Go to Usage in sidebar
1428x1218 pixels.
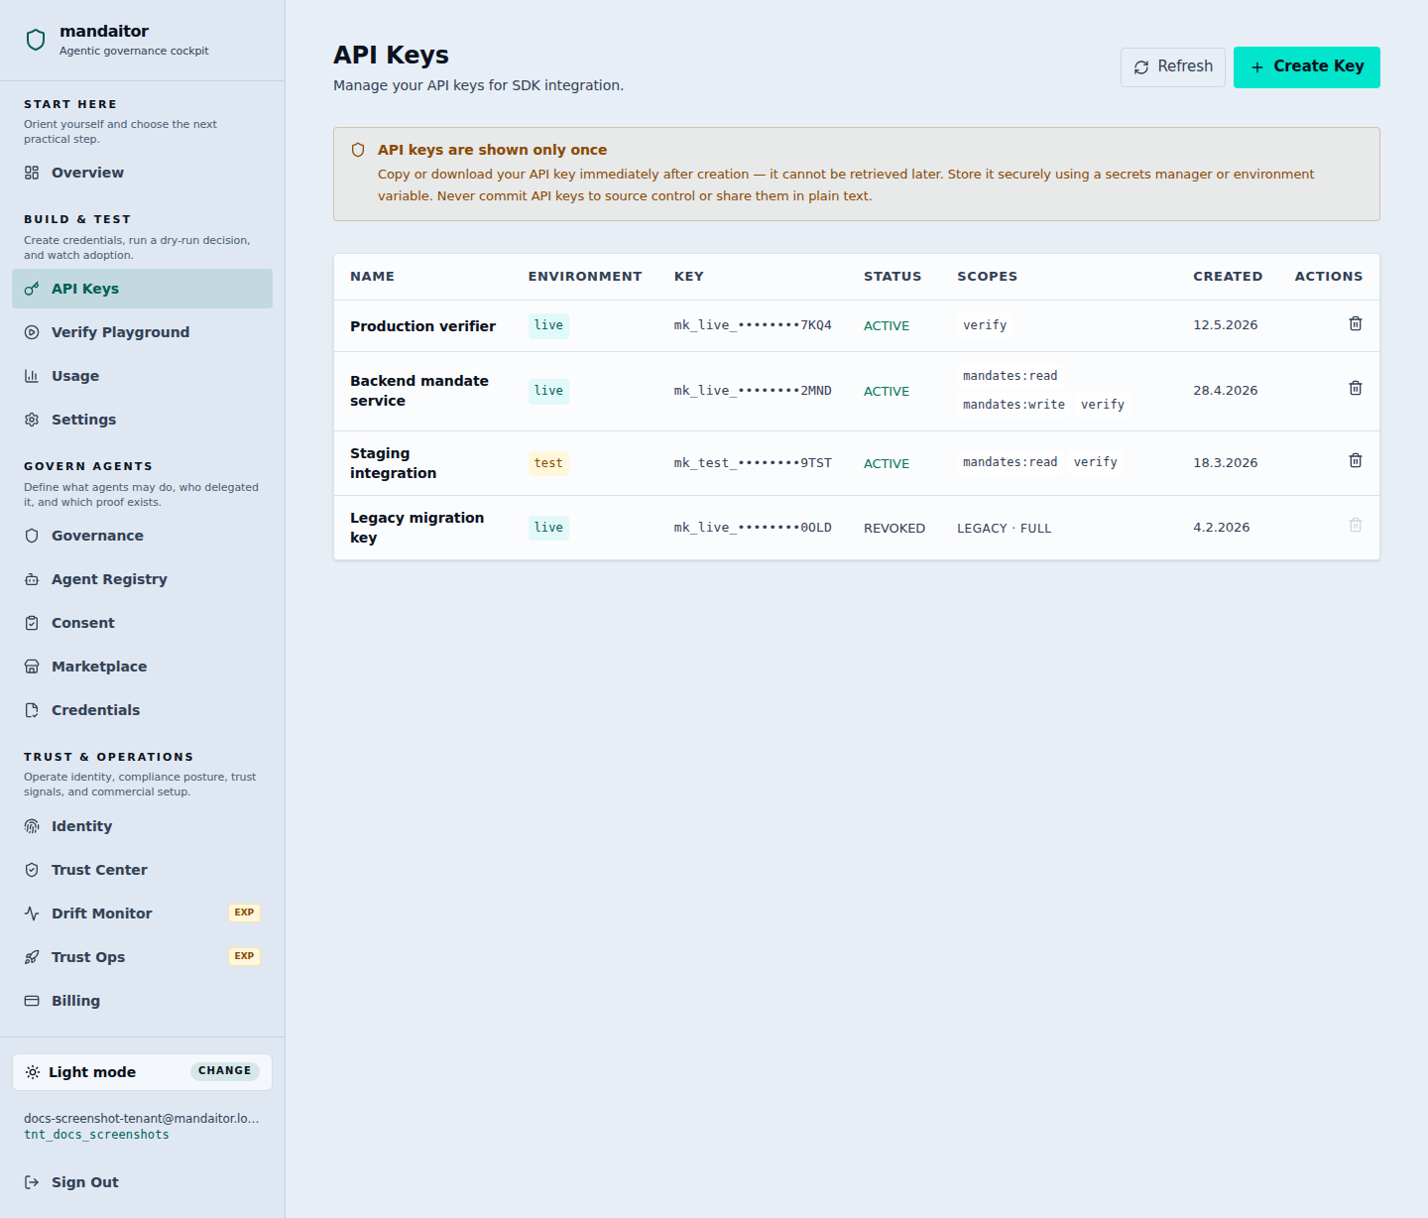coord(142,376)
